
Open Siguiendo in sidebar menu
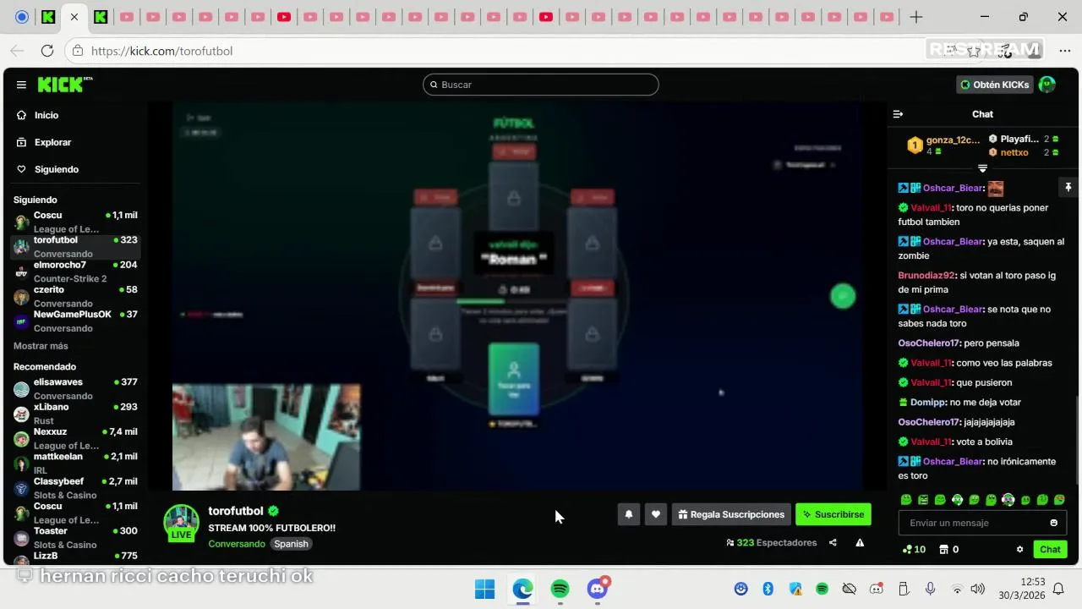click(57, 169)
